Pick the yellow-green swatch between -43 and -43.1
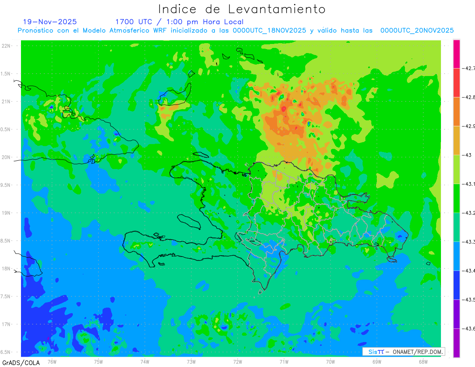The height and width of the screenshot is (367, 475). (456, 169)
